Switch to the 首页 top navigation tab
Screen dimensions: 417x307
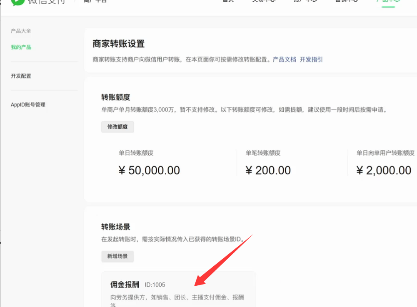pyautogui.click(x=228, y=1)
